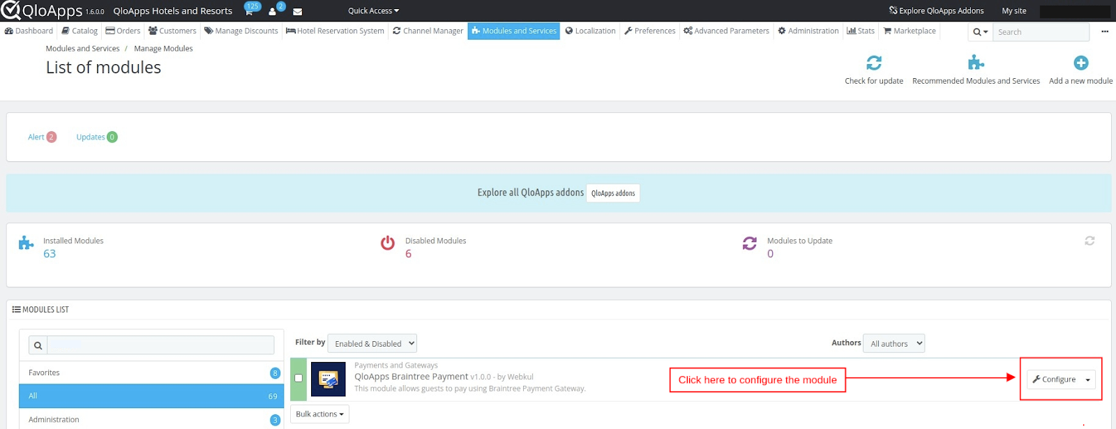
Task: Click the module search magnifier icon
Action: (x=38, y=345)
